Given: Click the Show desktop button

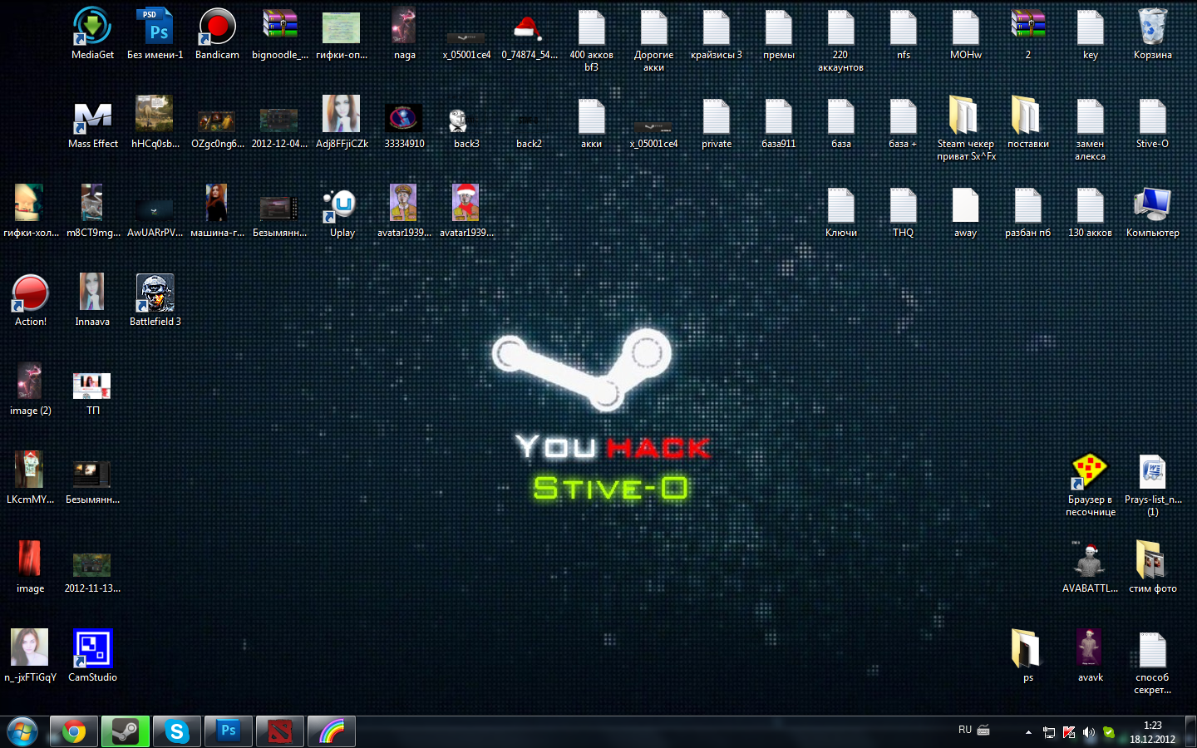Looking at the screenshot, I should (1191, 732).
